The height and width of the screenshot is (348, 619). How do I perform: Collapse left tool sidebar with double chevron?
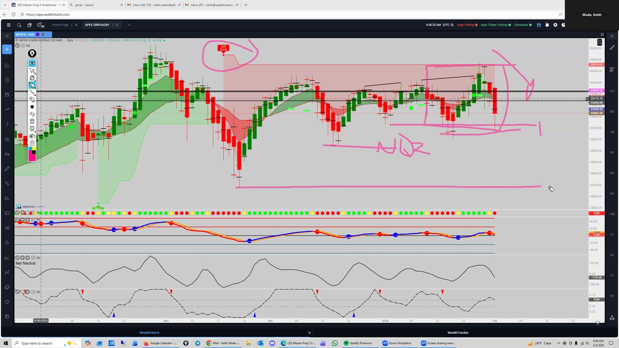pyautogui.click(x=7, y=36)
